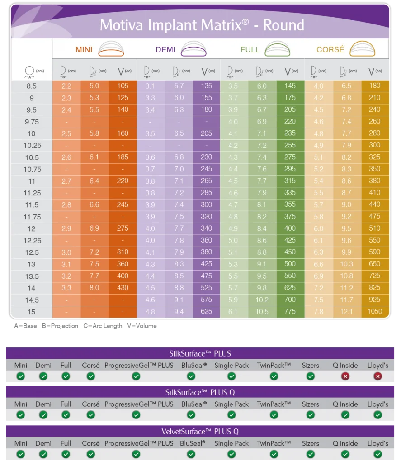Click the 'DEMI' profile label
Screen dimensions: 401x466
(165, 50)
